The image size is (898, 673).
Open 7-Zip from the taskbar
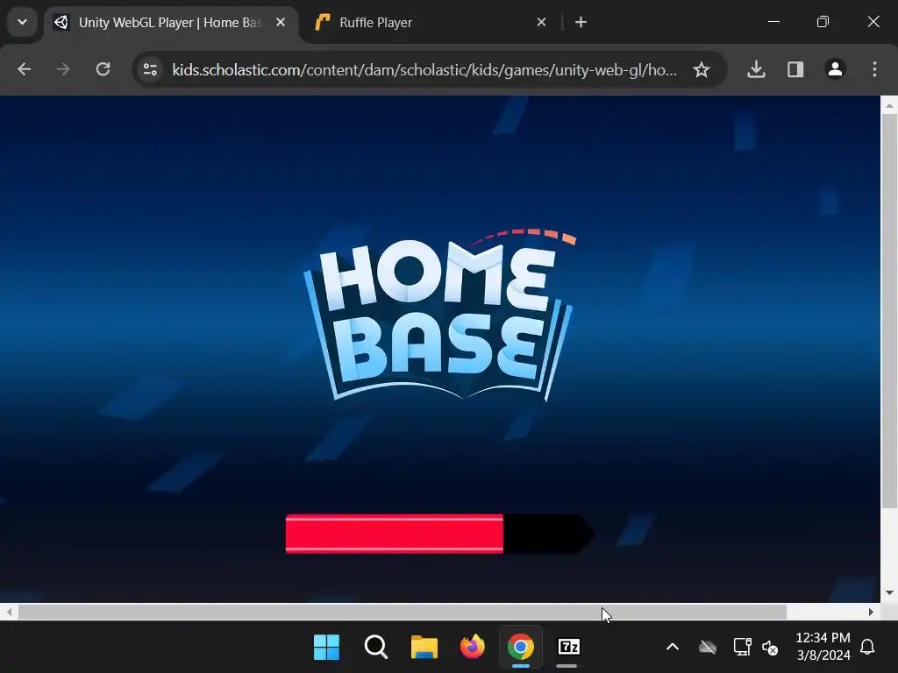pos(568,647)
